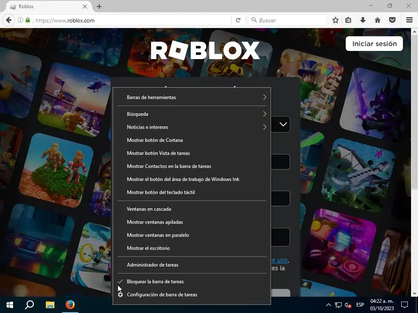Open a new tab with plus button
Screen dimensions: 418x313
pos(99,7)
